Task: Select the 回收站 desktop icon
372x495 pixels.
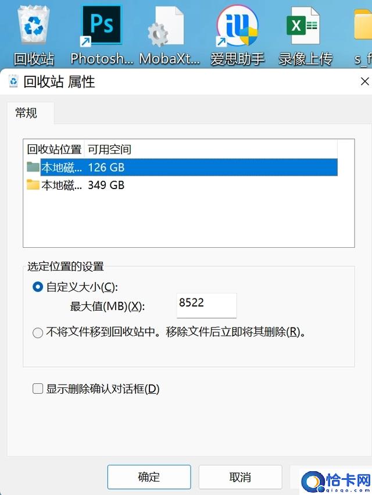Action: [x=34, y=26]
